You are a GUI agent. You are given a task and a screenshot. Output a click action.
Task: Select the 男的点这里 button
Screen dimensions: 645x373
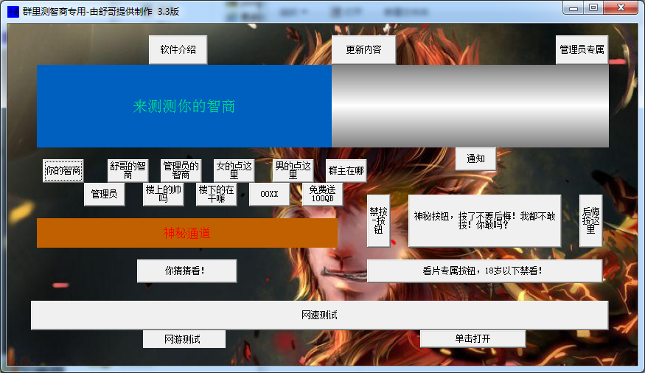tap(293, 171)
